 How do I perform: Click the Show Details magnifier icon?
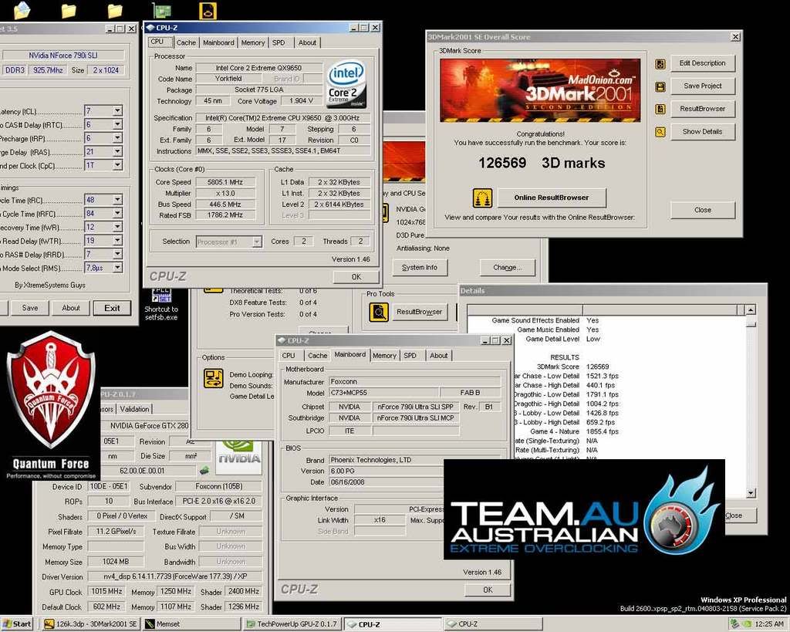[x=660, y=132]
